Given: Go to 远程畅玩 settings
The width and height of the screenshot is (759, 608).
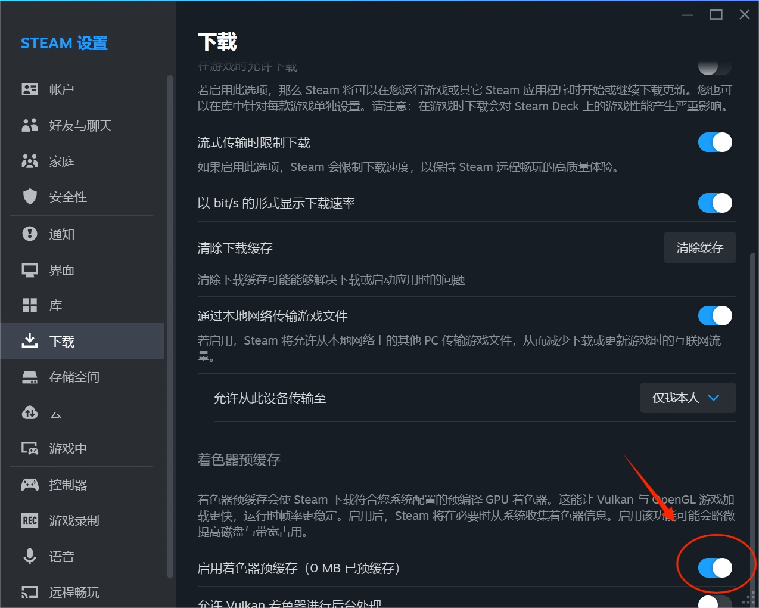Looking at the screenshot, I should coord(74,592).
